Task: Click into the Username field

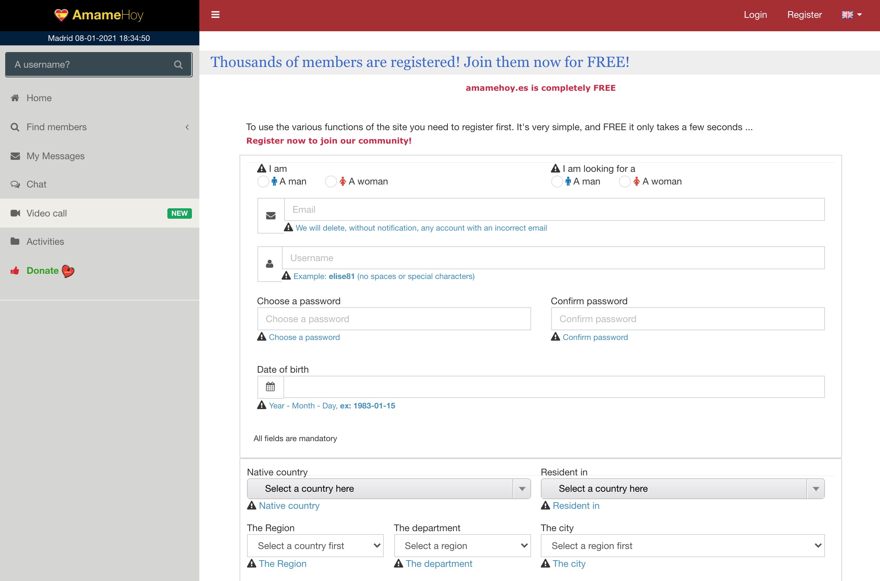Action: 553,258
